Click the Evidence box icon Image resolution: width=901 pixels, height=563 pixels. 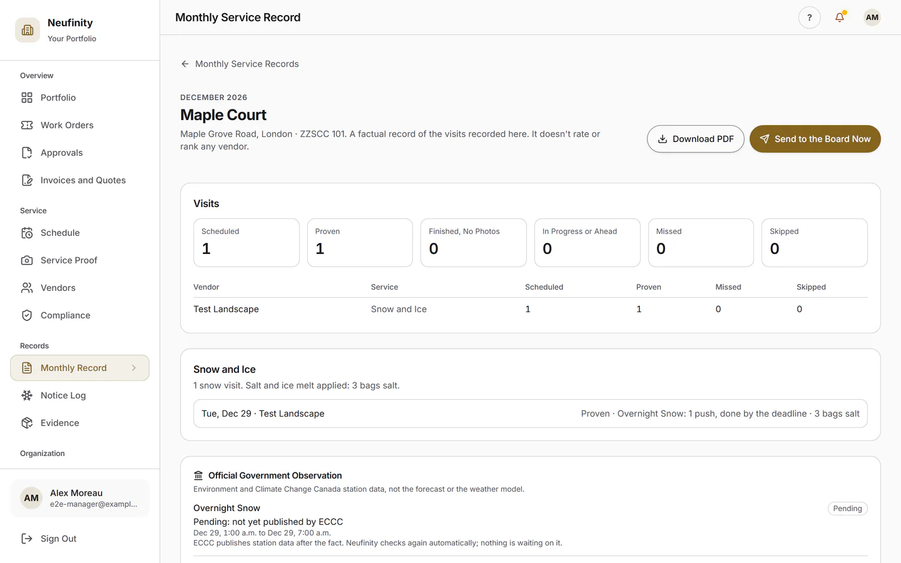coord(27,423)
